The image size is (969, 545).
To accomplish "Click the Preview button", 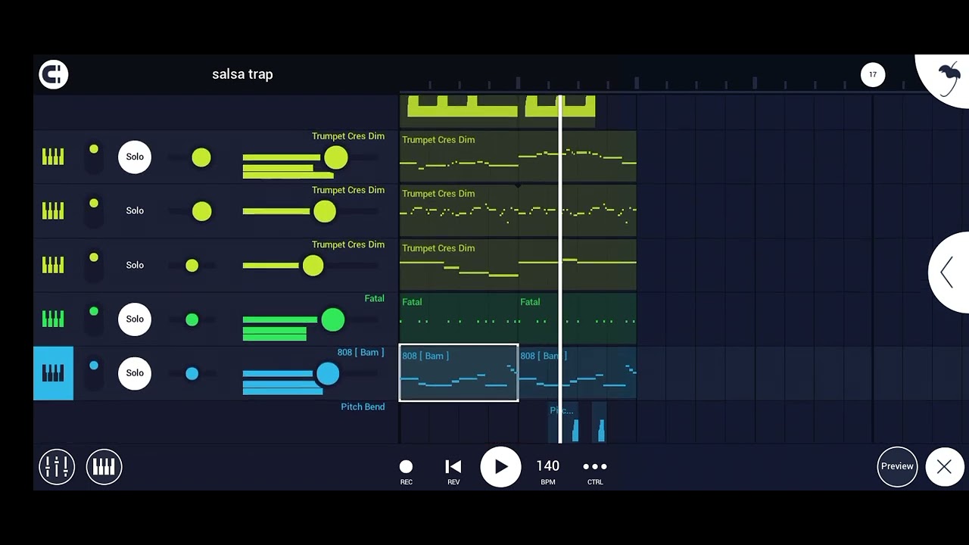I will [x=897, y=466].
